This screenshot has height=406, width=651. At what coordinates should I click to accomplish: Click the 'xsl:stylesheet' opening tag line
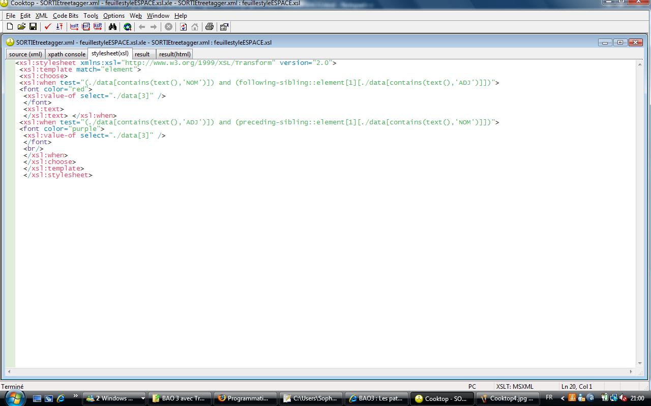[175, 63]
